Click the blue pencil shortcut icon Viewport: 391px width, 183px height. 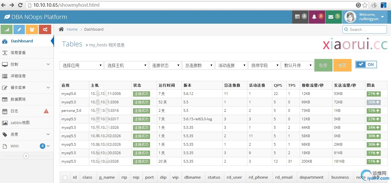click(x=19, y=29)
